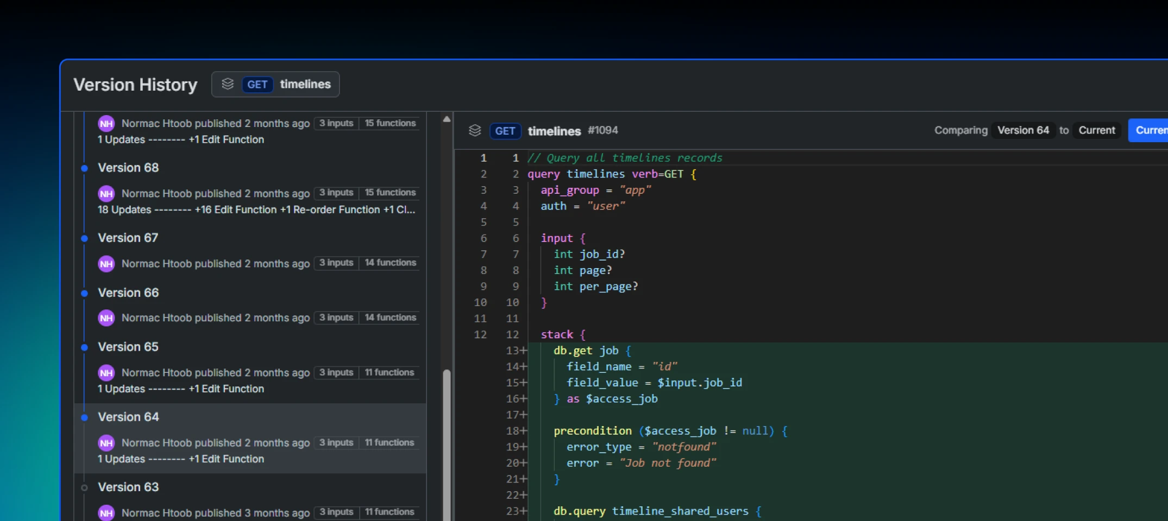Click the GET badge in the header pill

(x=257, y=84)
